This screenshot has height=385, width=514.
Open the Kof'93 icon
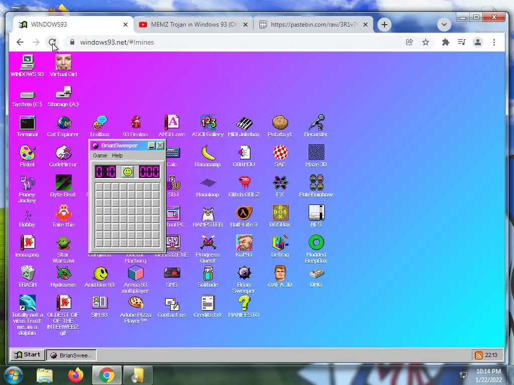[243, 247]
